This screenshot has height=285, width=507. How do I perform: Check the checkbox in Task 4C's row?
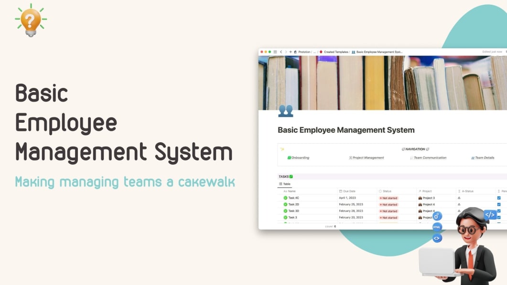[499, 198]
